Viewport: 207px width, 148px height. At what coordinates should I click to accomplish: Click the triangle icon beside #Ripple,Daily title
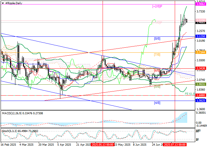1,3
